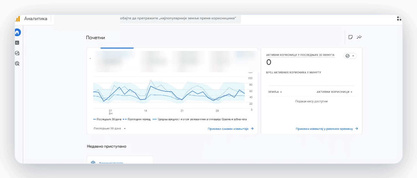This screenshot has height=178, width=417.
Task: Open the apps grid icon at top right
Action: click(x=399, y=19)
